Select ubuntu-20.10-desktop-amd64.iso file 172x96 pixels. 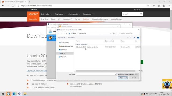click(88, 47)
